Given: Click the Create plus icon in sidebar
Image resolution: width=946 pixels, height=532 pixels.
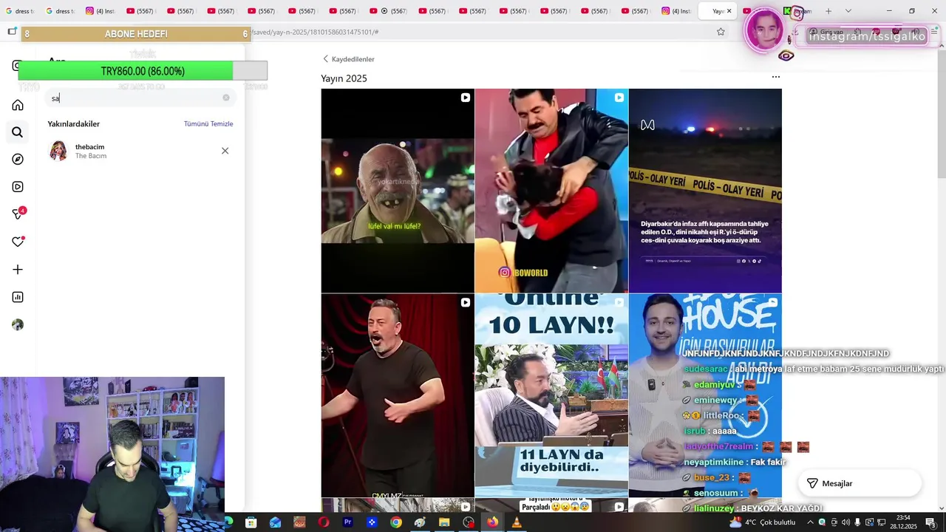Looking at the screenshot, I should (x=18, y=270).
